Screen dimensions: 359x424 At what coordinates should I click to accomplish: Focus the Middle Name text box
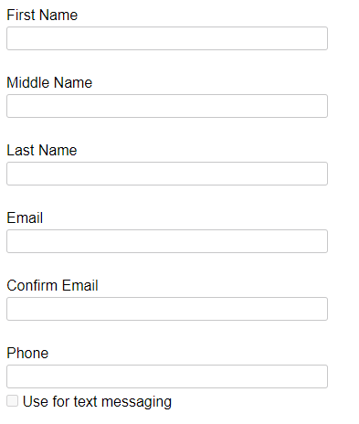[167, 106]
